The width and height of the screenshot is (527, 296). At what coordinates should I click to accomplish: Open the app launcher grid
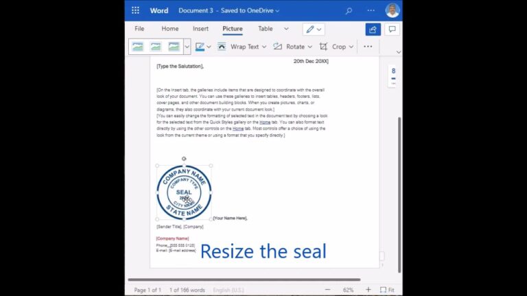135,10
